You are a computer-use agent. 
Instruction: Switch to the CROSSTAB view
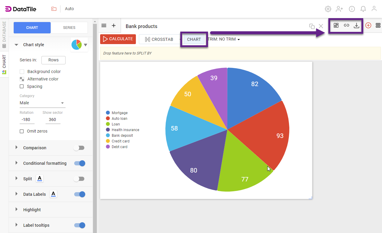pos(159,39)
